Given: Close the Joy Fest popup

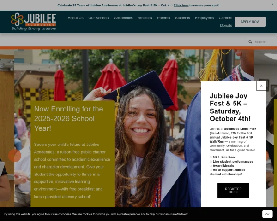Looking at the screenshot, I should [261, 86].
